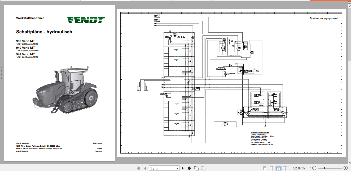The width and height of the screenshot is (351, 171).
Task: Click the '© AGCO 2018' copyright text
Action: pyautogui.click(x=23, y=151)
